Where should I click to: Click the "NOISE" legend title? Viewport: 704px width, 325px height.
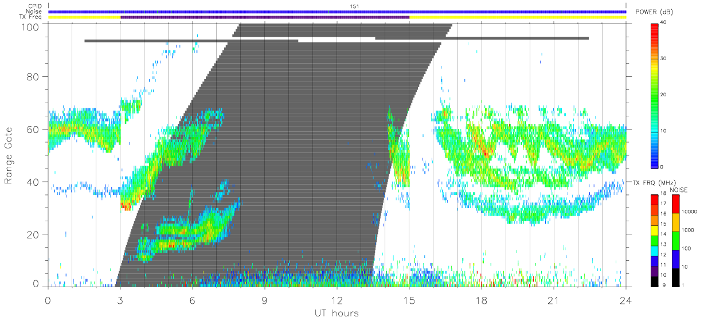(x=678, y=190)
